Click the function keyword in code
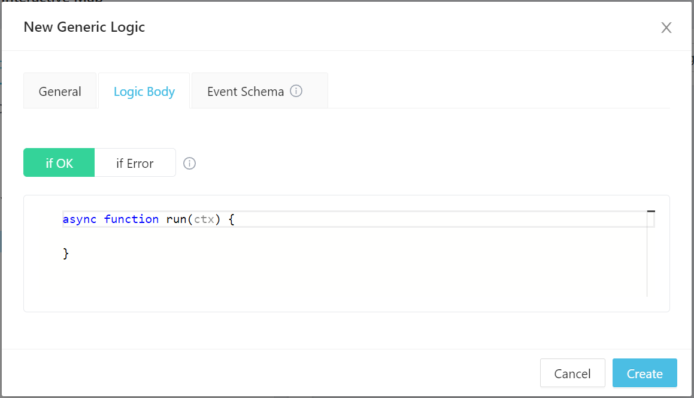694x398 pixels. pyautogui.click(x=131, y=219)
